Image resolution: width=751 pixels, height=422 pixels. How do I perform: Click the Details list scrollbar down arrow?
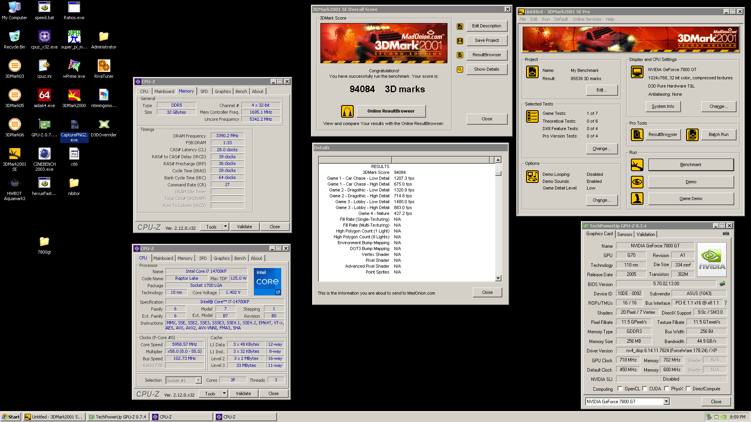498,278
